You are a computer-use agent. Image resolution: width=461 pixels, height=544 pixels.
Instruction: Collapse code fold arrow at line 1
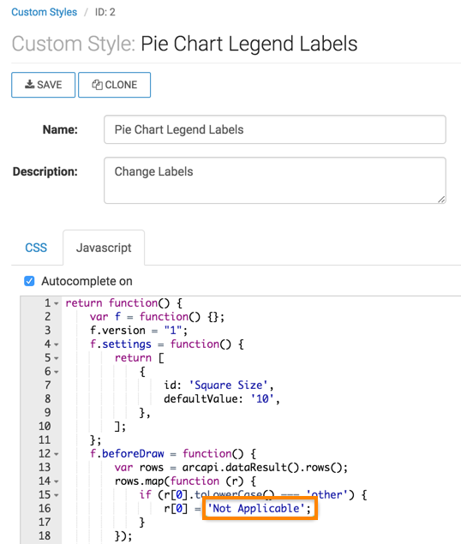[x=57, y=303]
